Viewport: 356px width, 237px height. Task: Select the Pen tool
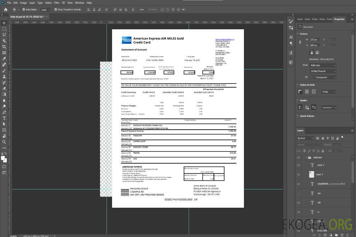pyautogui.click(x=4, y=112)
